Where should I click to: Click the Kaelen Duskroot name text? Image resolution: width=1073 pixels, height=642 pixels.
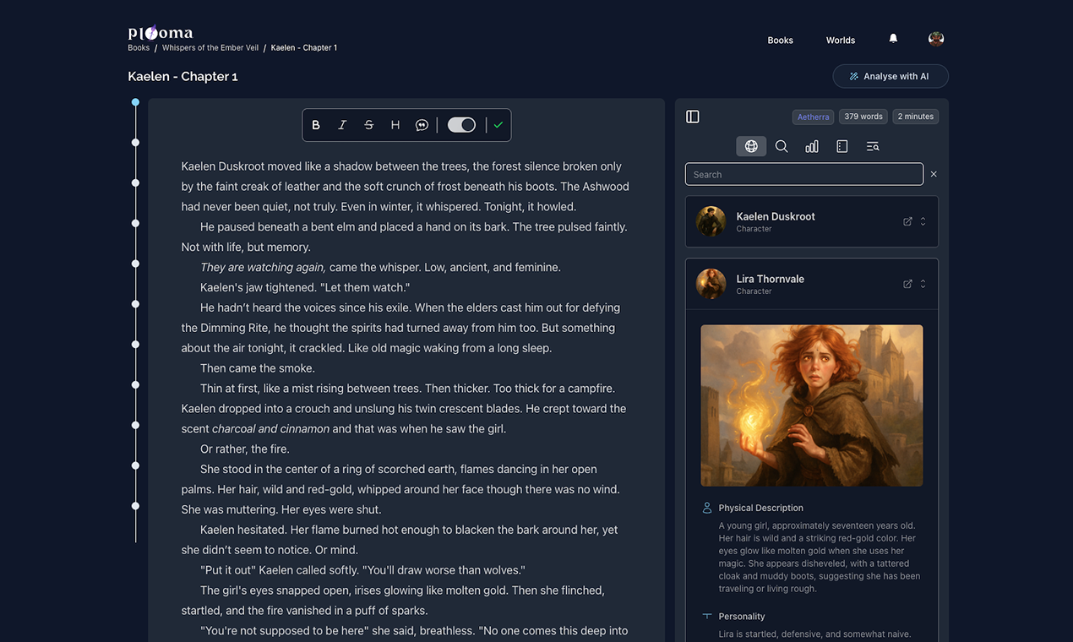(776, 216)
